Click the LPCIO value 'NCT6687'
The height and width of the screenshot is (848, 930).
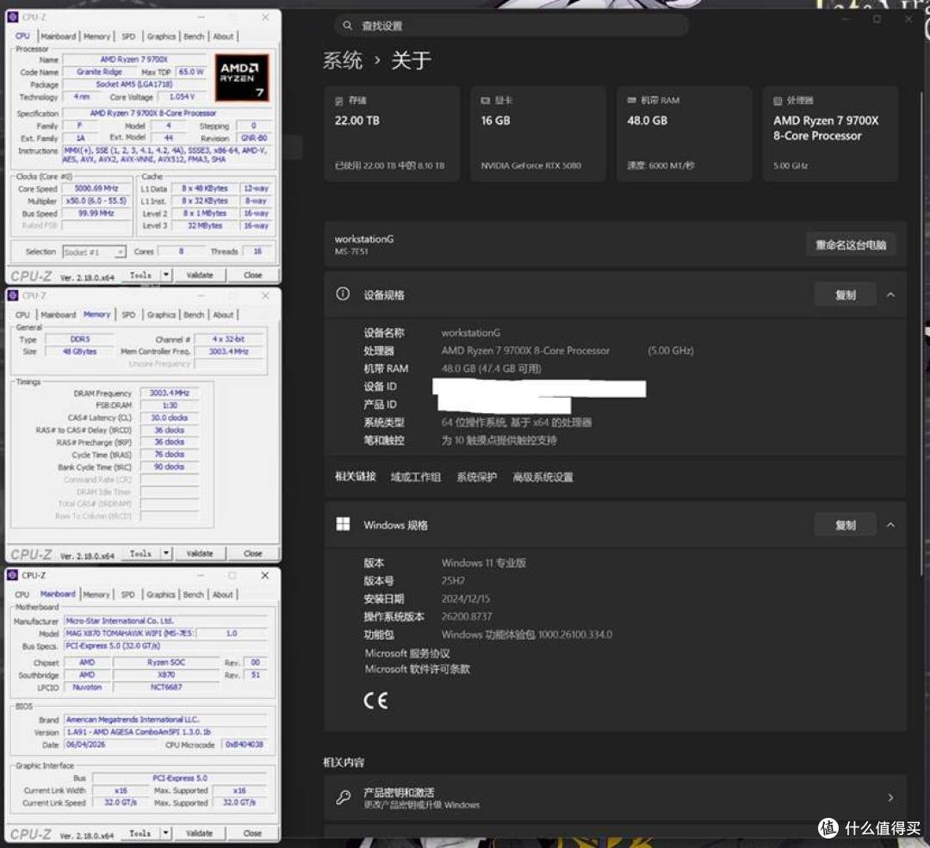166,687
